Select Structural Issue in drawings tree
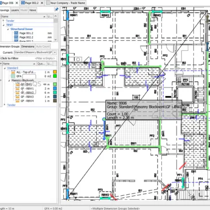 22,29
